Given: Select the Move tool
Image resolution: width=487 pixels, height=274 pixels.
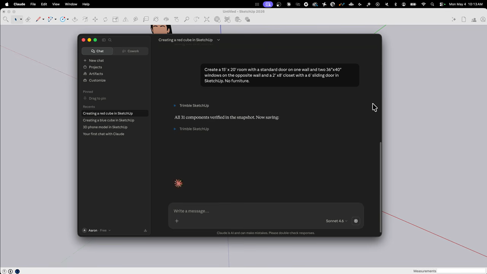Looking at the screenshot, I should click(95, 19).
